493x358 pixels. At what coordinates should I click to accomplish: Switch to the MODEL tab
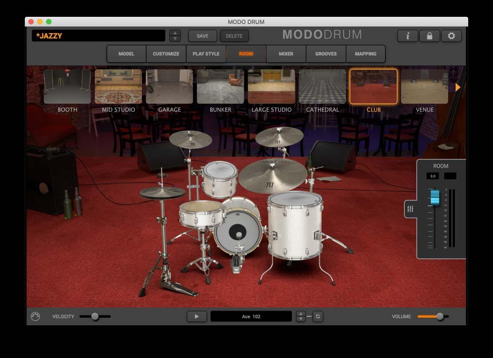(126, 54)
